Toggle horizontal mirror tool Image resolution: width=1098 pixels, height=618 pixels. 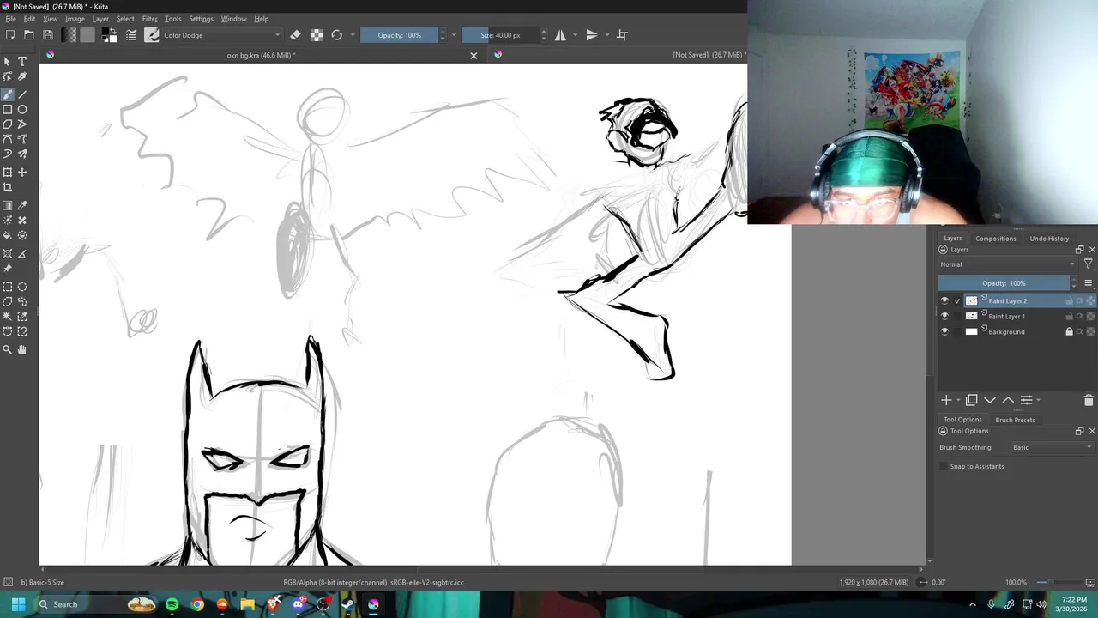click(560, 35)
